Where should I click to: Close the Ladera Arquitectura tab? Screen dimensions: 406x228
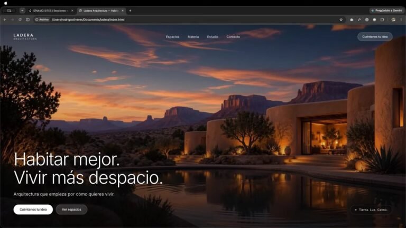(x=123, y=11)
